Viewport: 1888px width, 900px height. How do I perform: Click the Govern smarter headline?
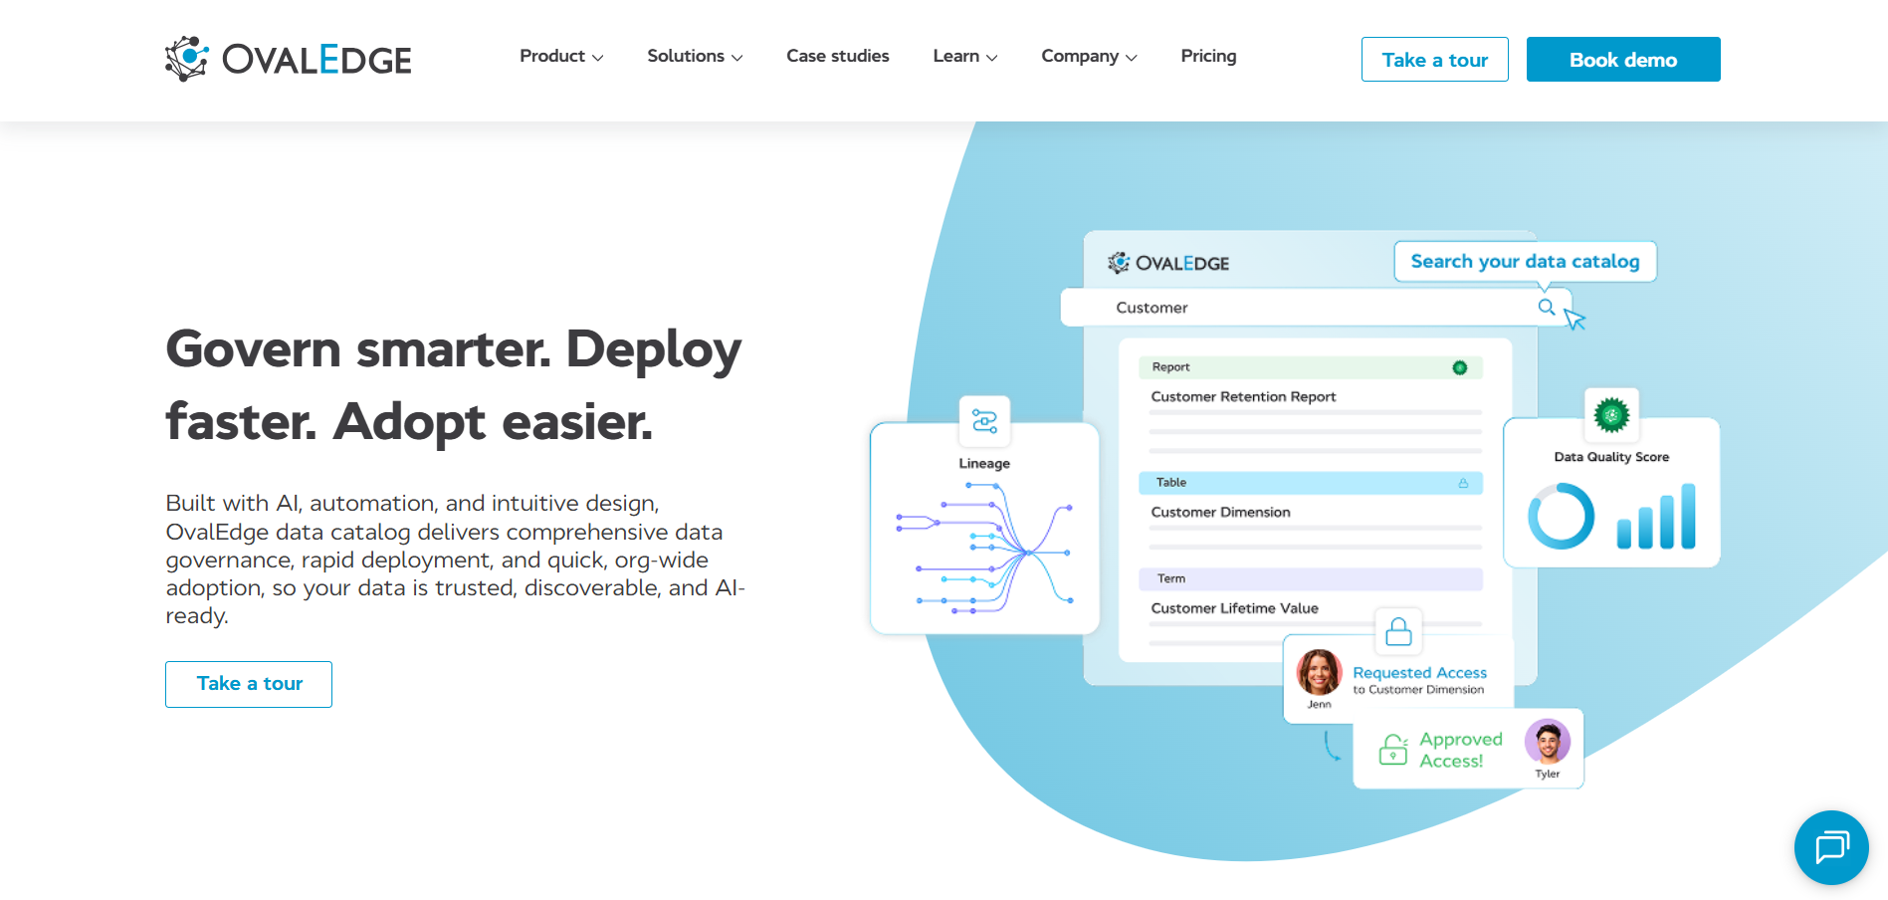click(453, 385)
